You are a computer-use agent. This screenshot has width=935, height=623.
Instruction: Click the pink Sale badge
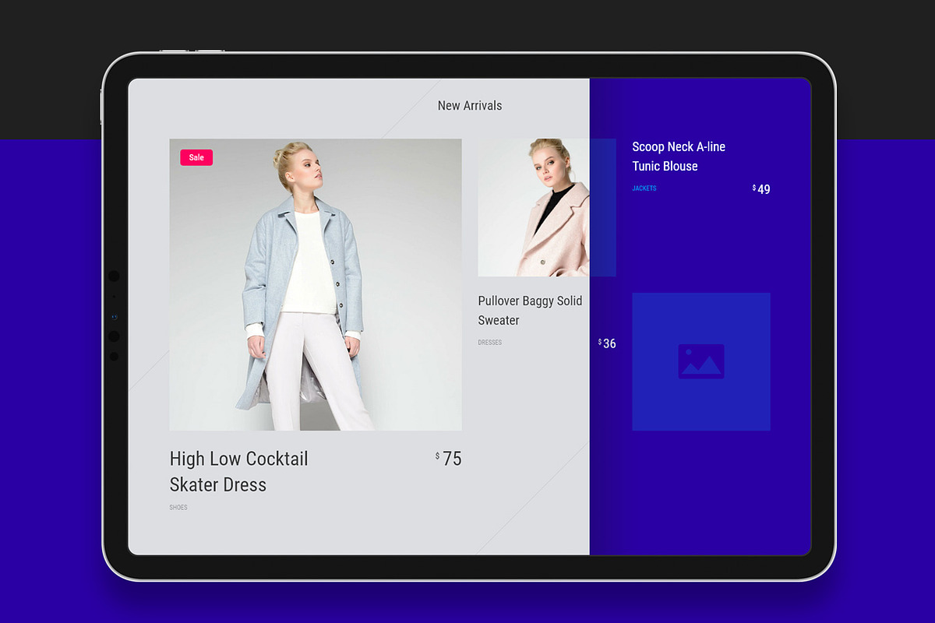coord(196,157)
